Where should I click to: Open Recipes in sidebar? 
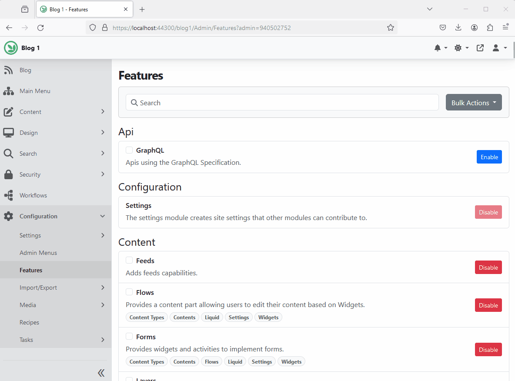29,322
